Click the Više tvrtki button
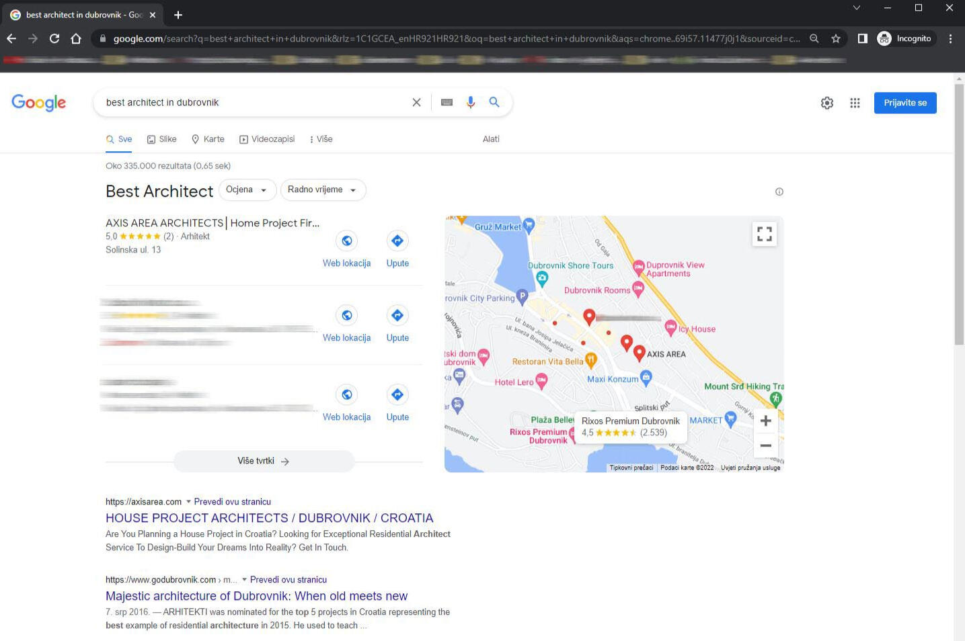Image resolution: width=965 pixels, height=641 pixels. (264, 461)
